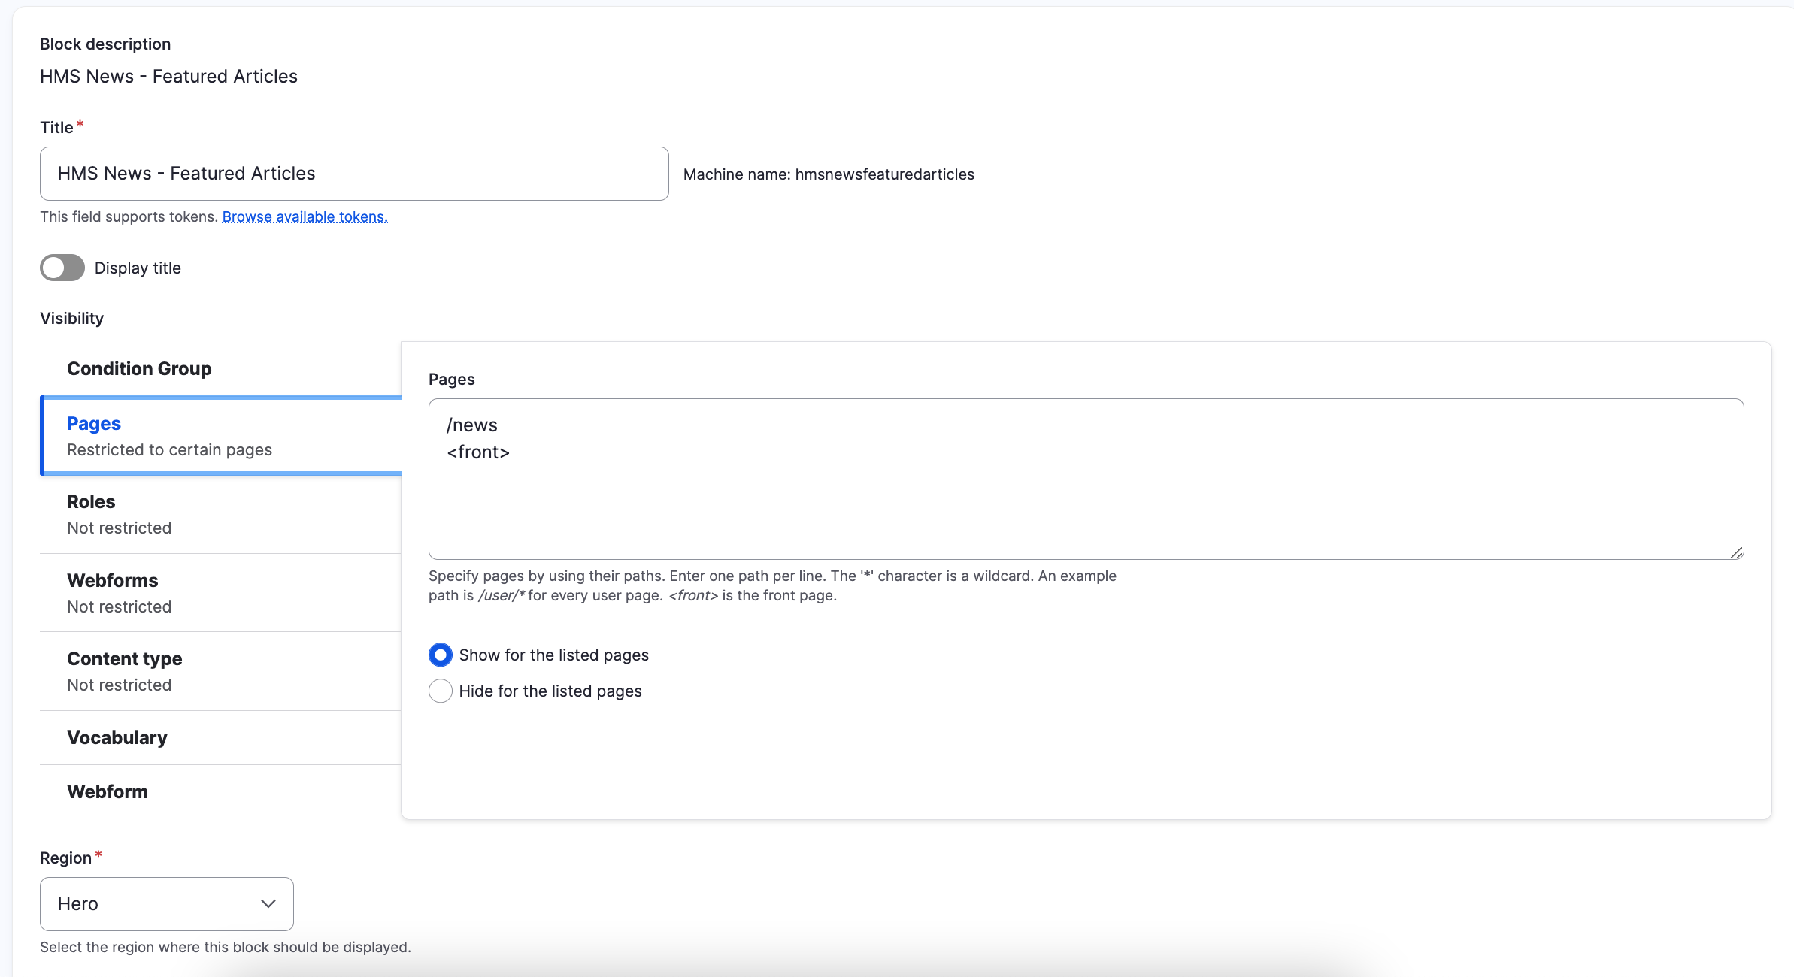This screenshot has height=977, width=1794.
Task: Click the <front> path line
Action: point(478,452)
